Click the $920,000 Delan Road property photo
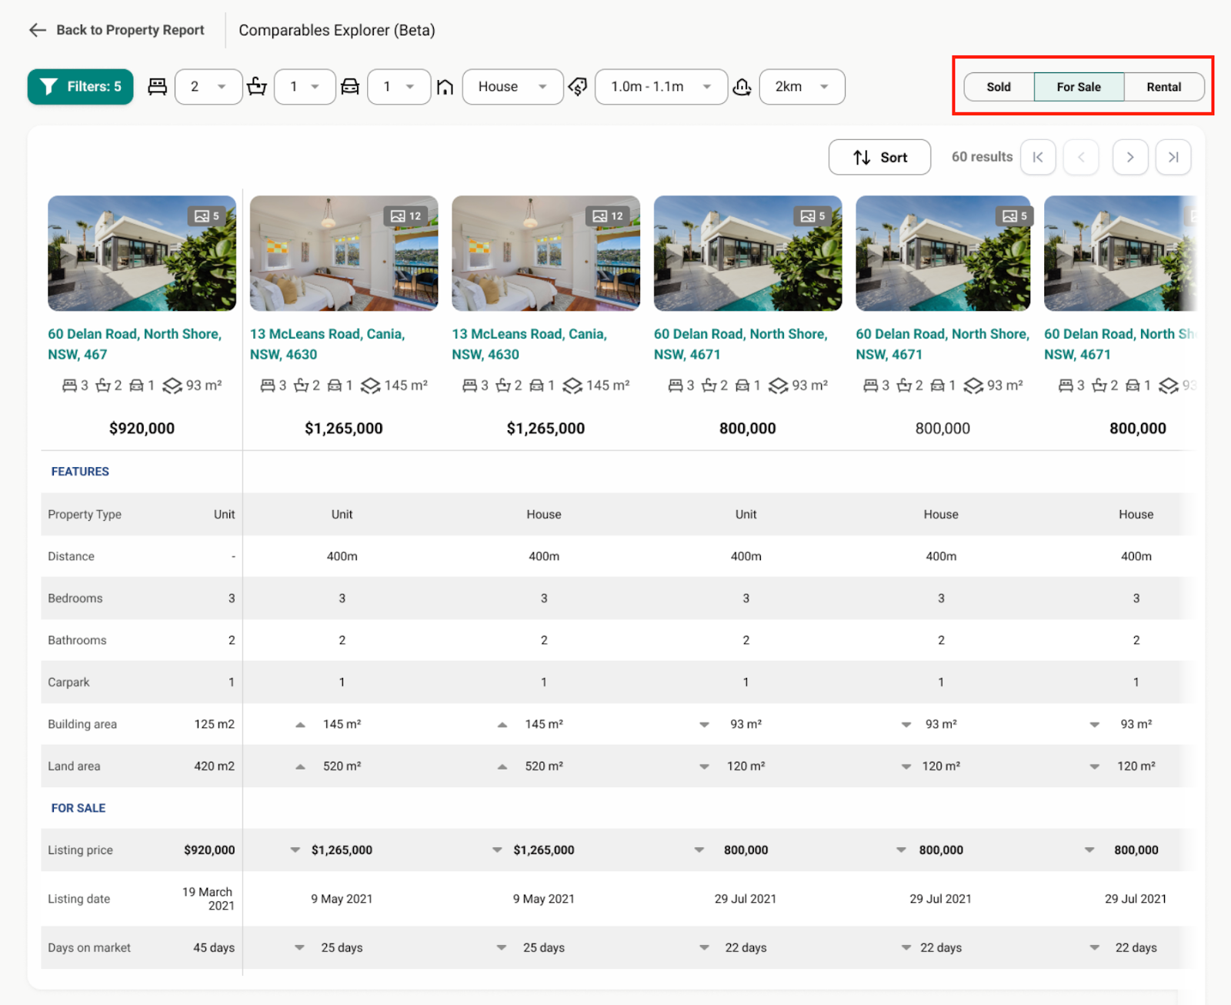 point(142,253)
